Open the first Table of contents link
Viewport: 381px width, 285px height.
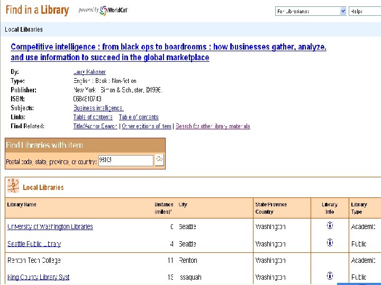click(93, 117)
